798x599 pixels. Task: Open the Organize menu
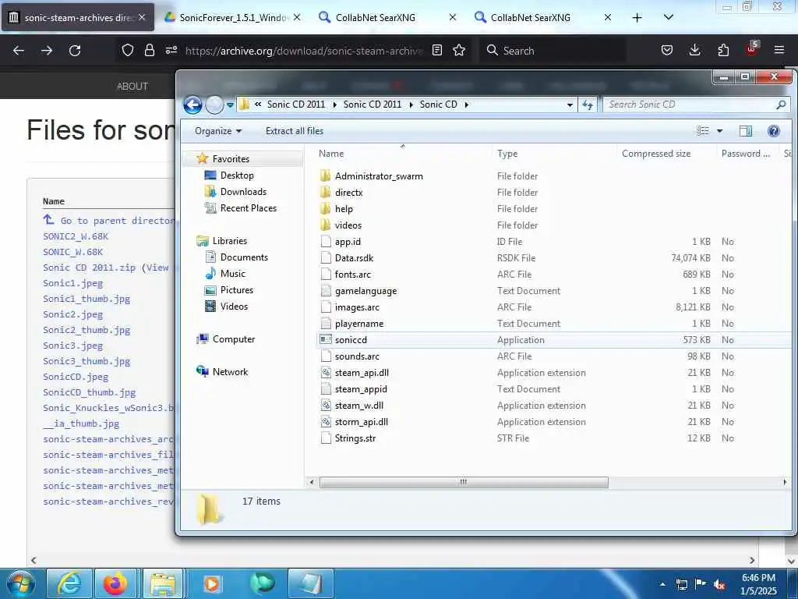[x=218, y=131]
